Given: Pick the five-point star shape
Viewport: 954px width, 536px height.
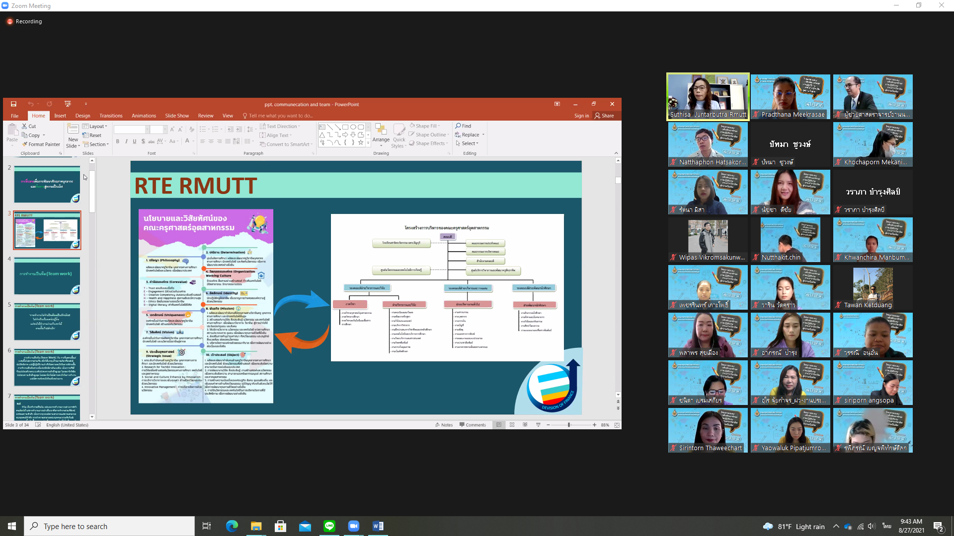Looking at the screenshot, I should (361, 142).
